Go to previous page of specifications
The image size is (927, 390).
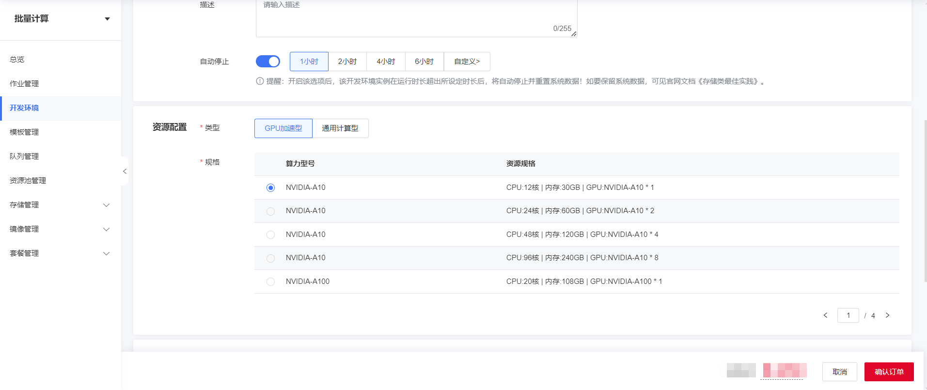pos(825,315)
